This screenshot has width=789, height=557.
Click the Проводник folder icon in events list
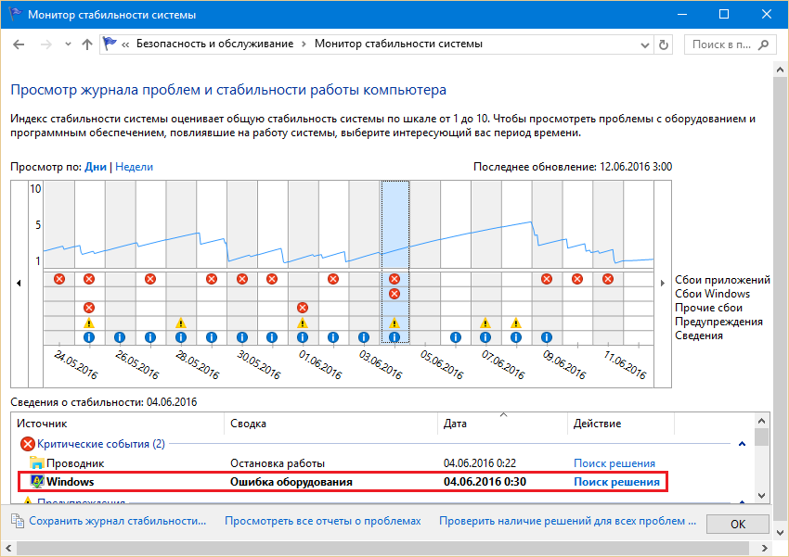tap(36, 463)
